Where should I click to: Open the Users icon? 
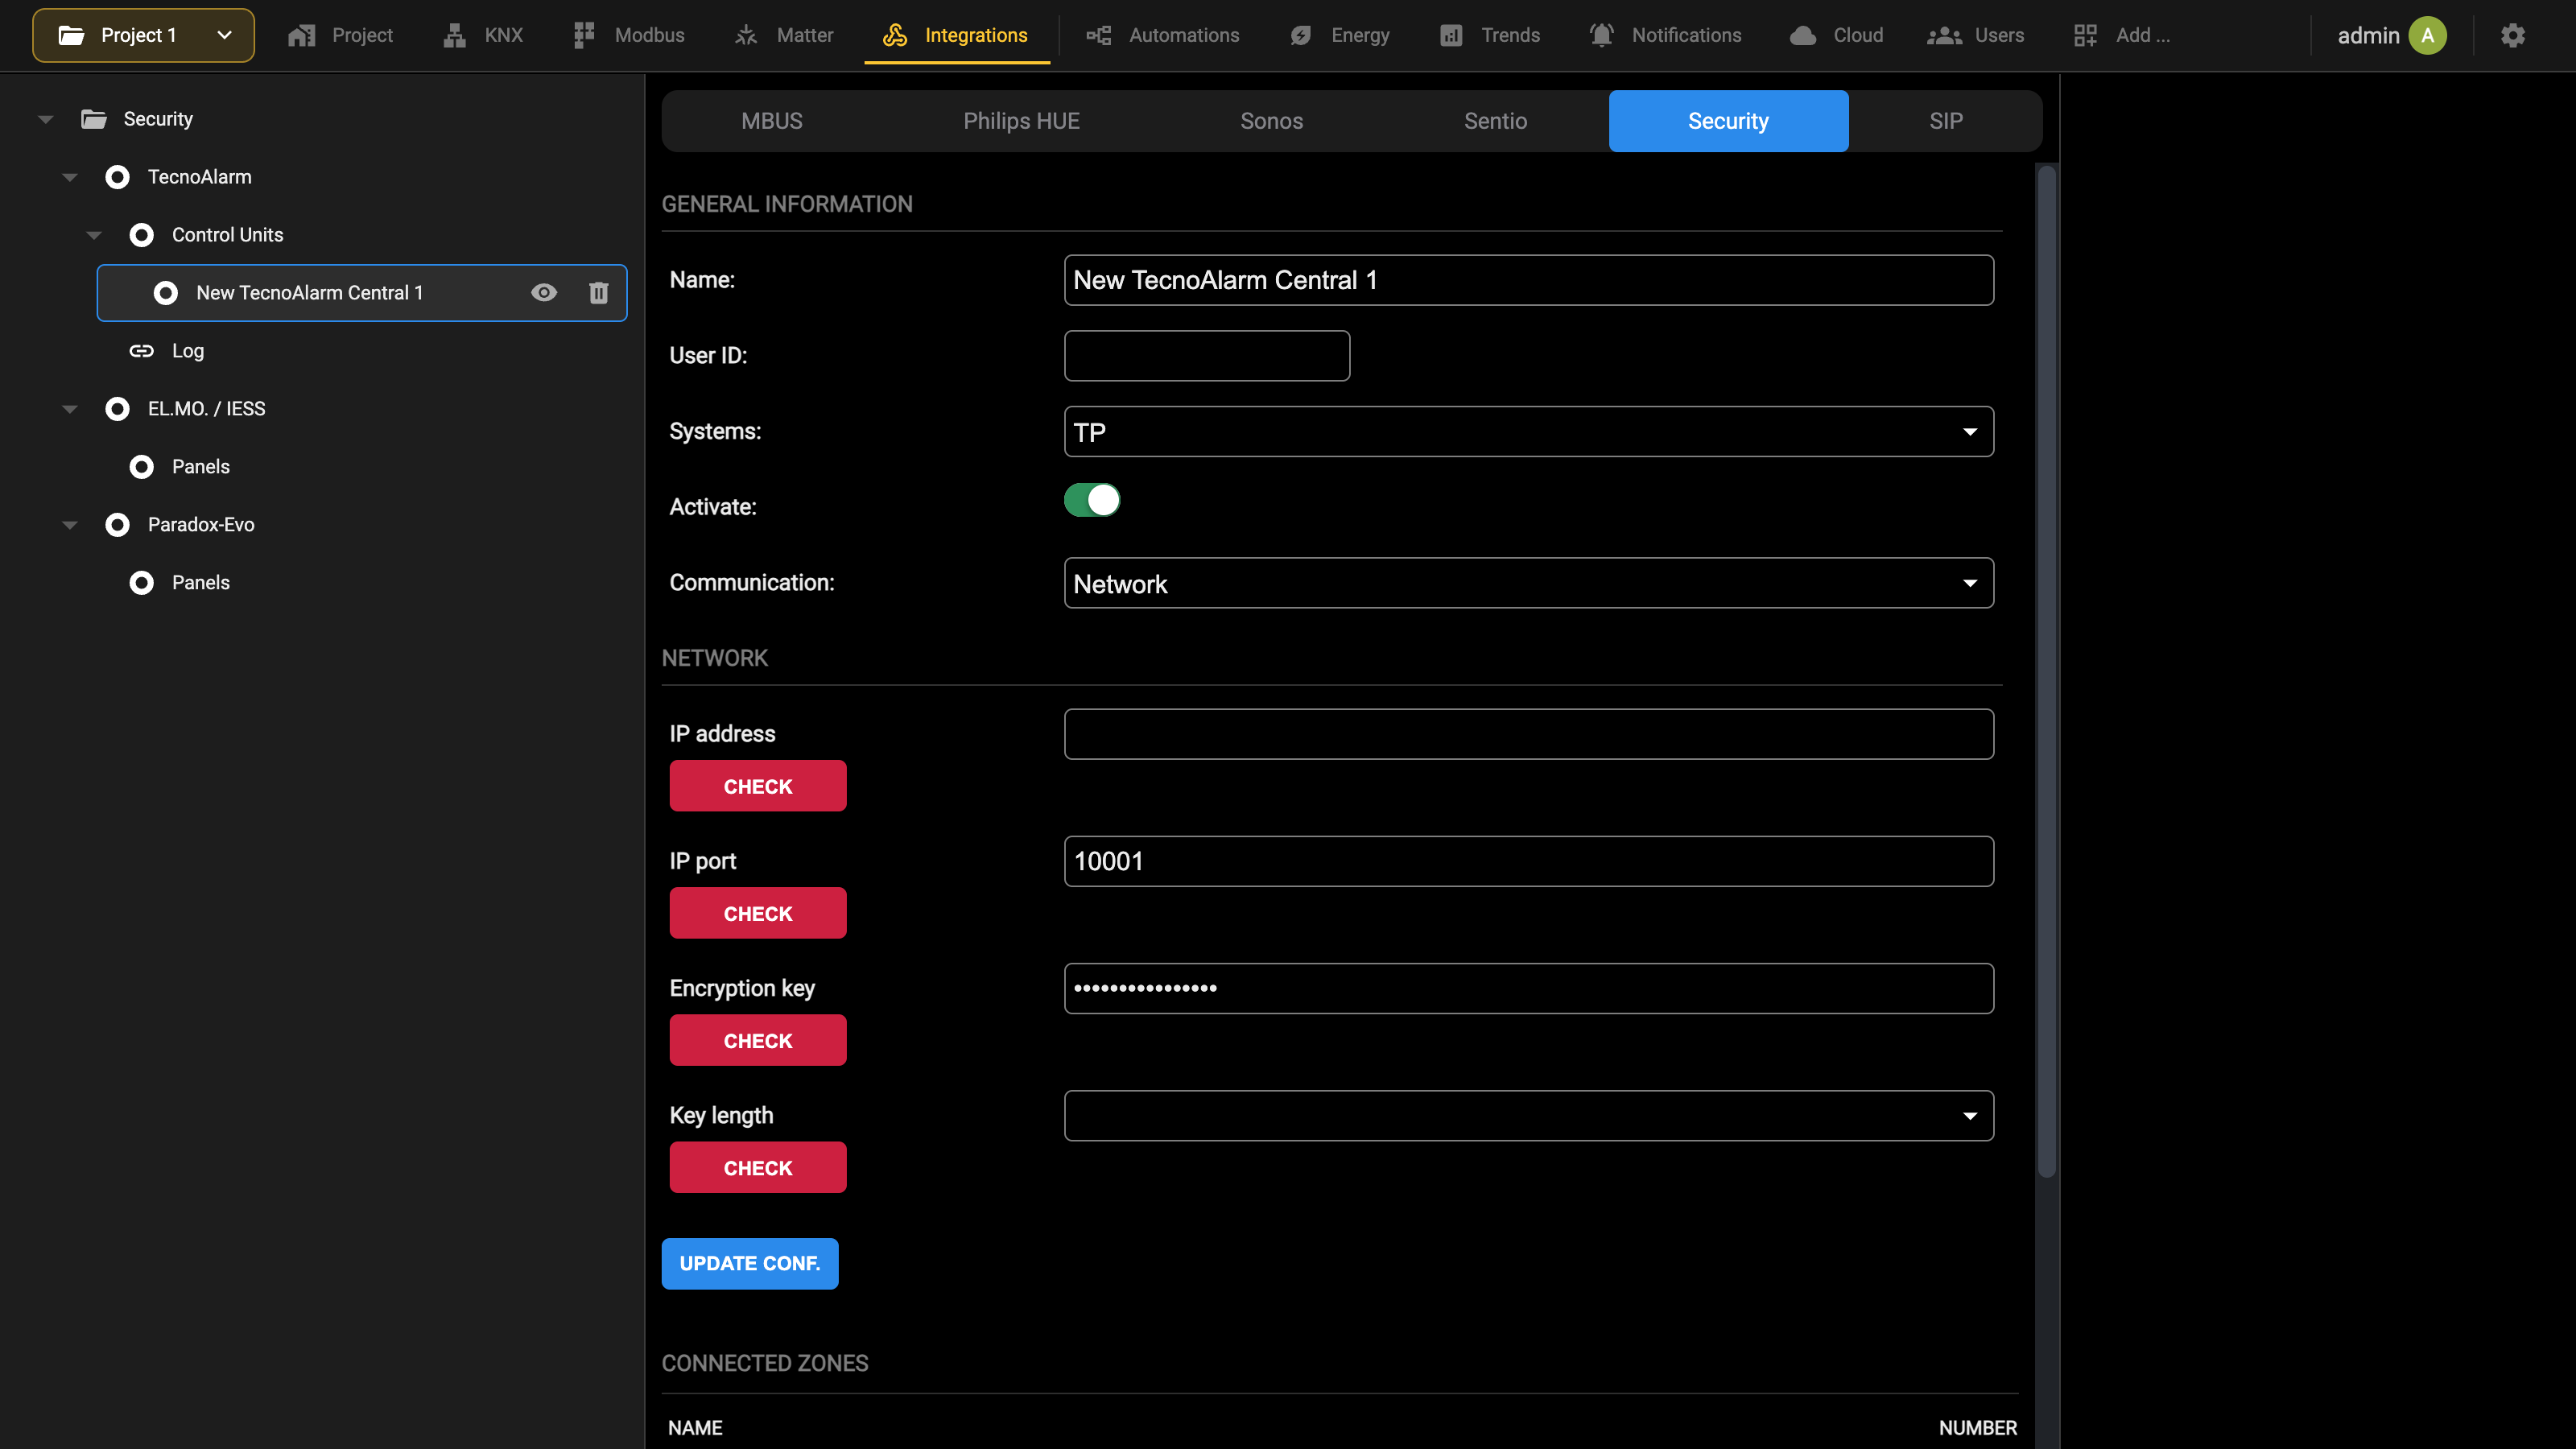[x=1944, y=35]
